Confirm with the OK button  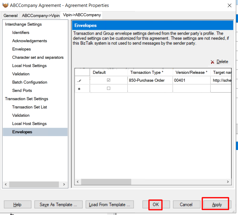pyautogui.click(x=156, y=204)
